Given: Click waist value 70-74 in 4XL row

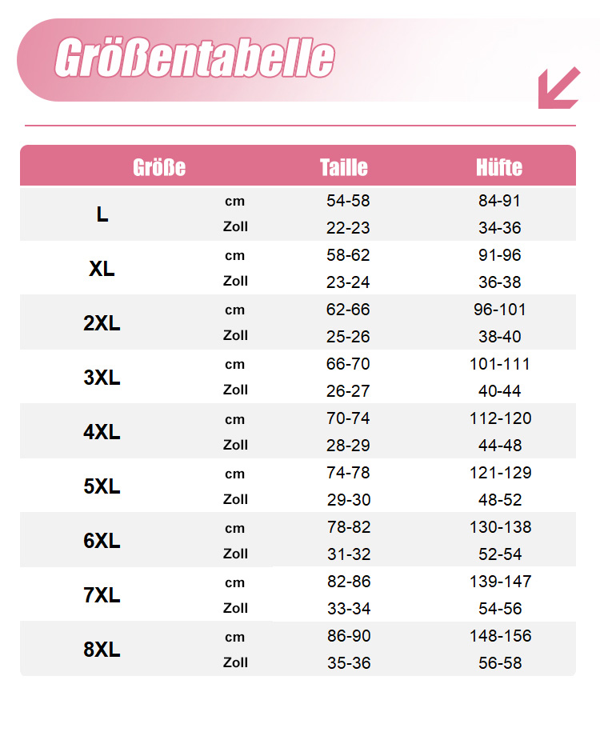Looking at the screenshot, I should coord(348,418).
